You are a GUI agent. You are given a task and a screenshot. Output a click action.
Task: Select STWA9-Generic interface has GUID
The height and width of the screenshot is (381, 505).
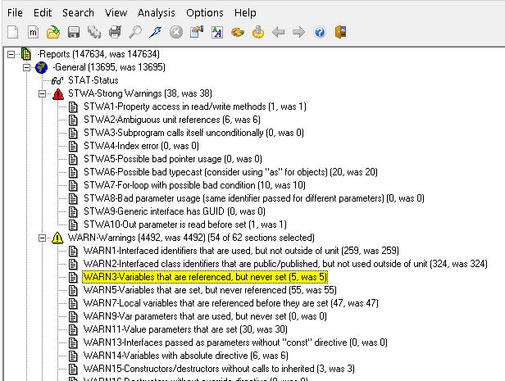(175, 211)
